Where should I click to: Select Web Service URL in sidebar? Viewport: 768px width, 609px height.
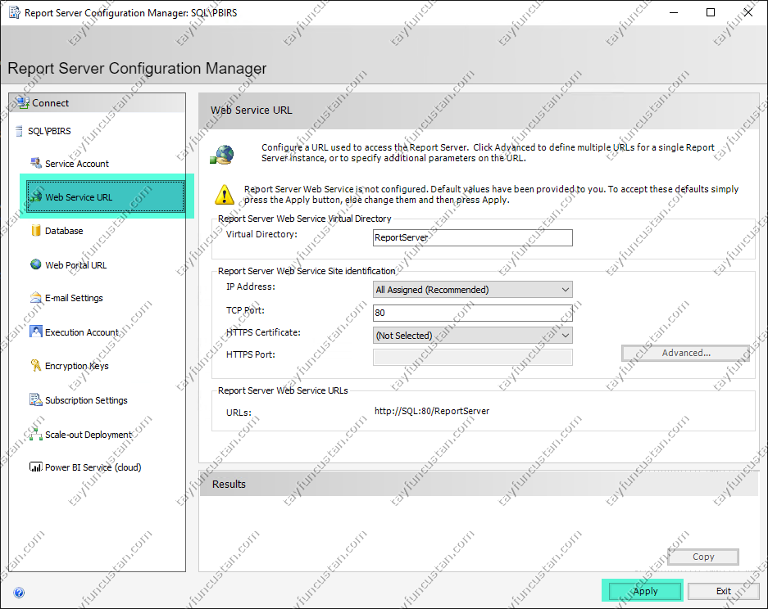point(106,196)
